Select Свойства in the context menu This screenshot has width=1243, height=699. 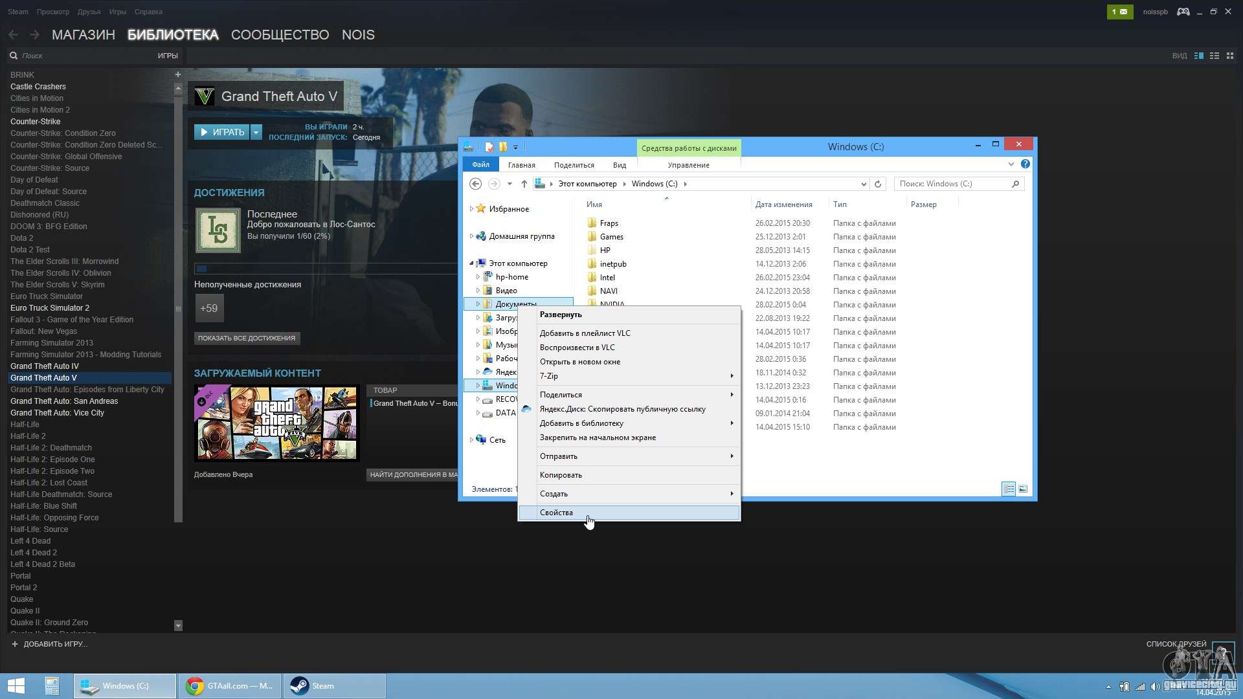click(x=629, y=513)
